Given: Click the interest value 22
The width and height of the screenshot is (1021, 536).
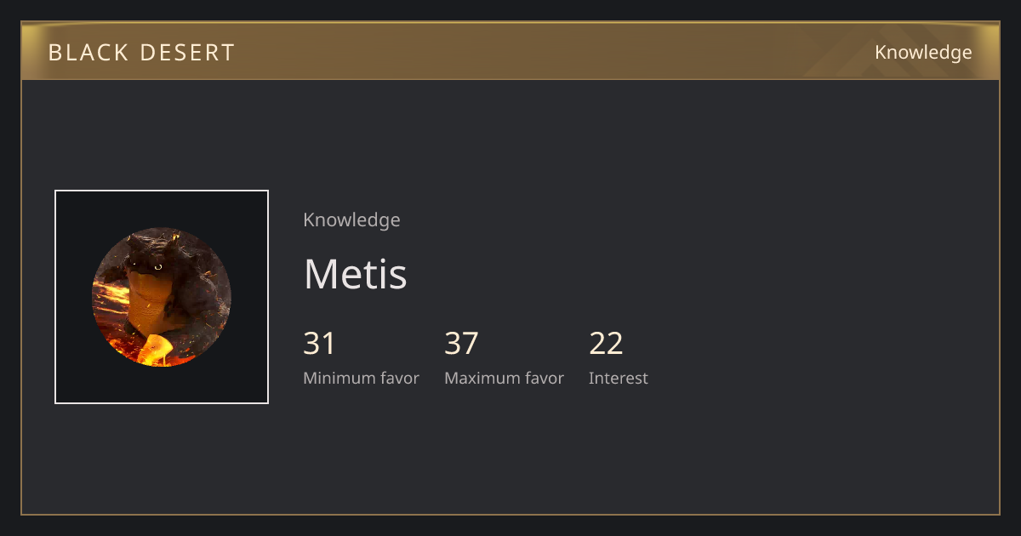Looking at the screenshot, I should pyautogui.click(x=606, y=344).
